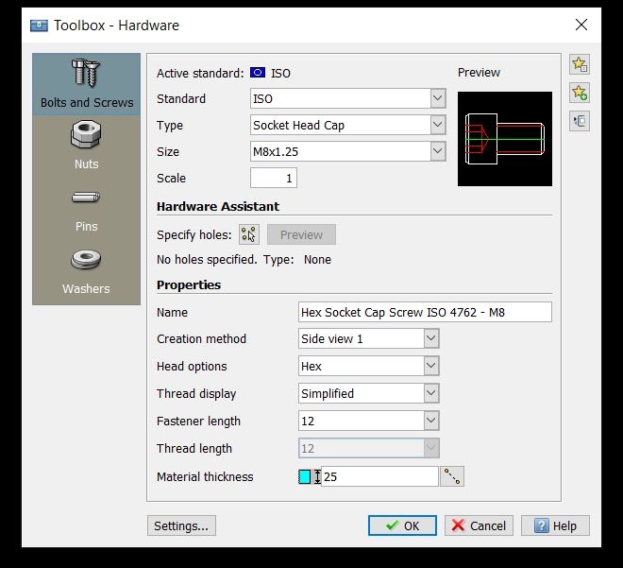Click the fastener preview thumbnail
Screen dimensions: 623x568
[x=505, y=139]
